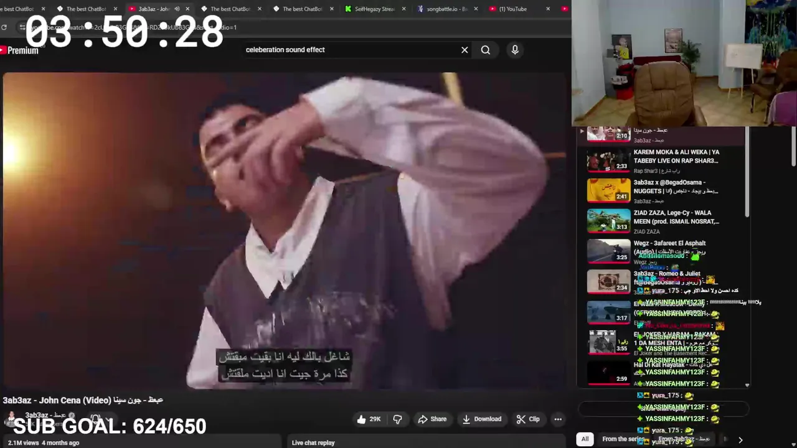Open ZIAD ZAZA, Lege-Cy WALA MEEN title
Viewport: 797px width, 448px height.
click(676, 217)
